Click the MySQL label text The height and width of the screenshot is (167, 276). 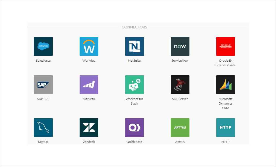43,142
